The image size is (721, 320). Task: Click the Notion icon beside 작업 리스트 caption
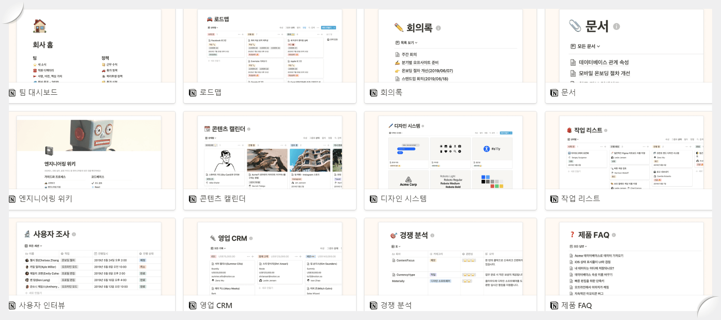point(554,199)
